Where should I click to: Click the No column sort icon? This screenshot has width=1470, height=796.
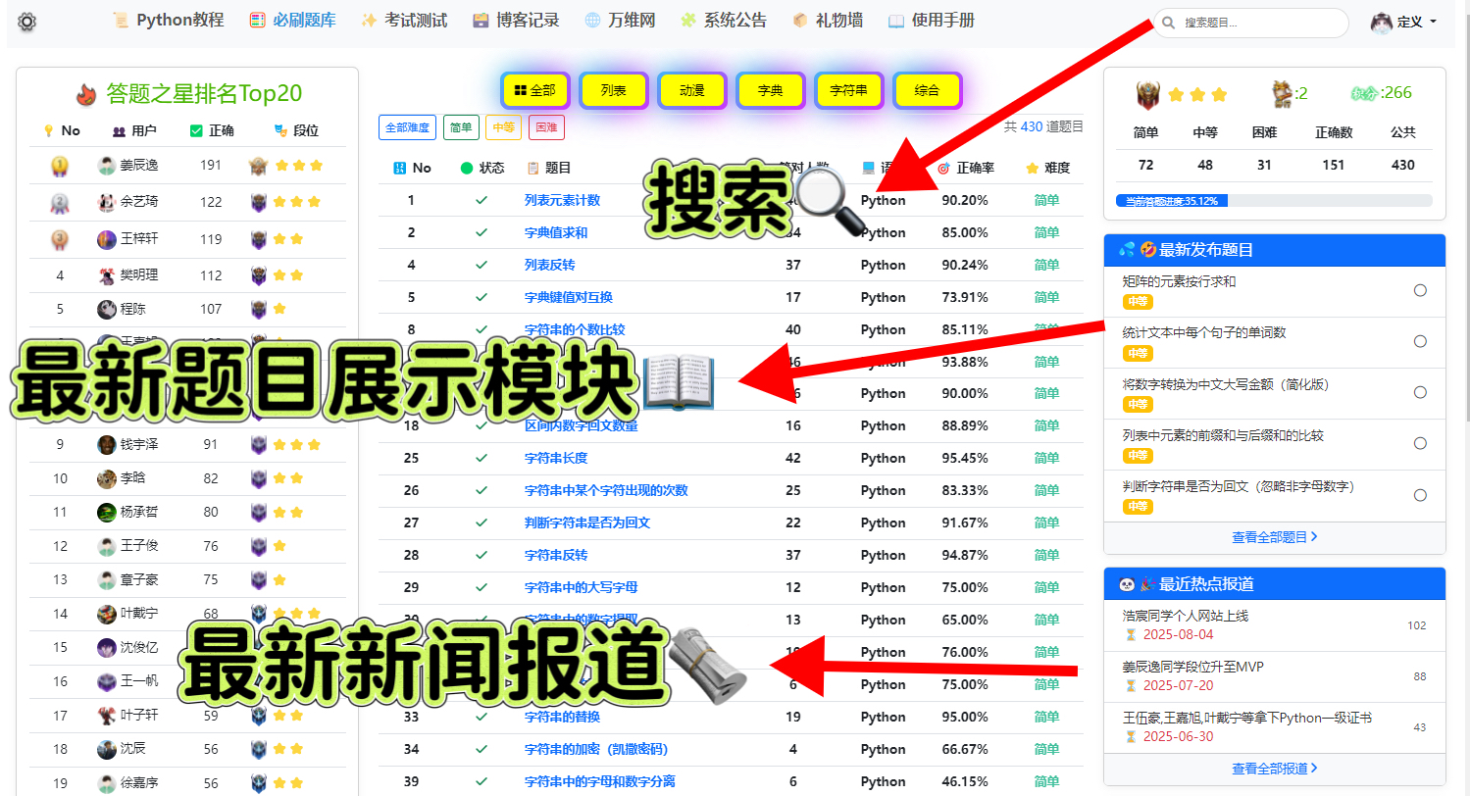click(x=399, y=168)
